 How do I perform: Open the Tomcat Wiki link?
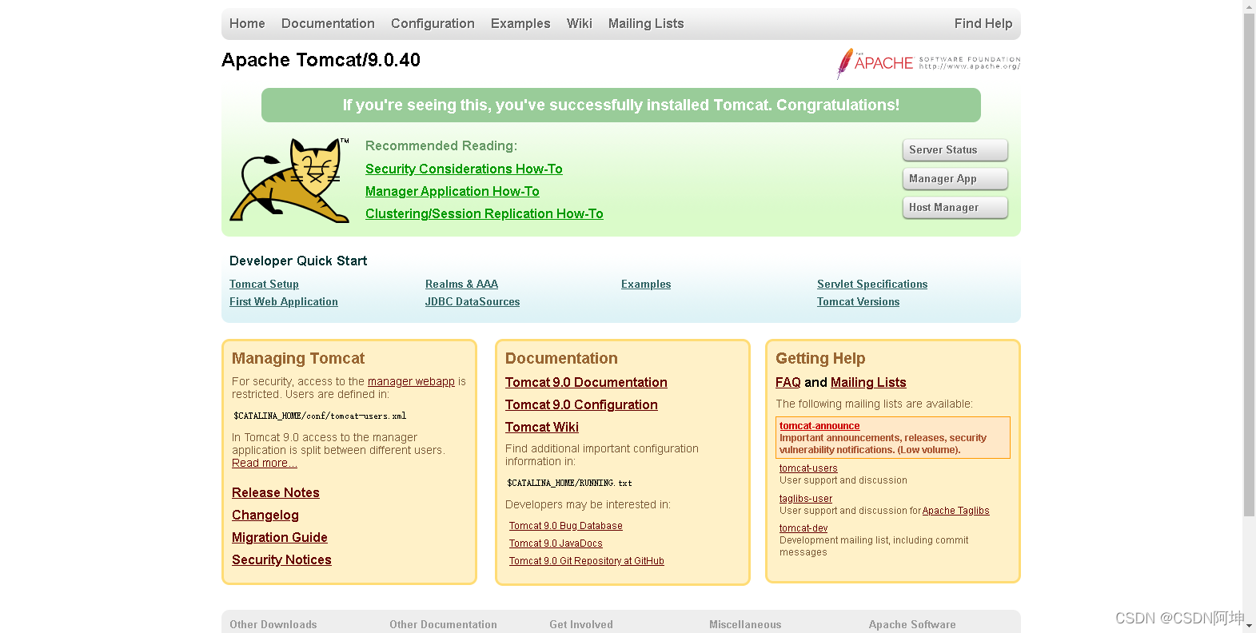(542, 428)
